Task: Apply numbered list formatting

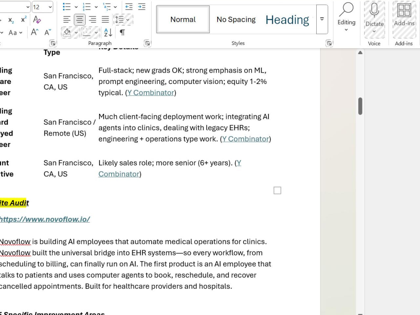Action: click(87, 7)
